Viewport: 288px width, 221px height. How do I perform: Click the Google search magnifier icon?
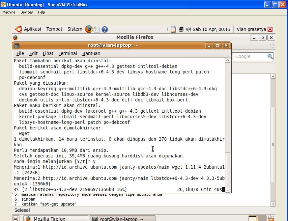pos(270,56)
